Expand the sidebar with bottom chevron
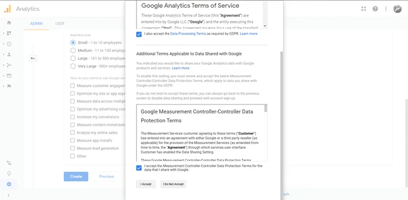 tap(8, 195)
